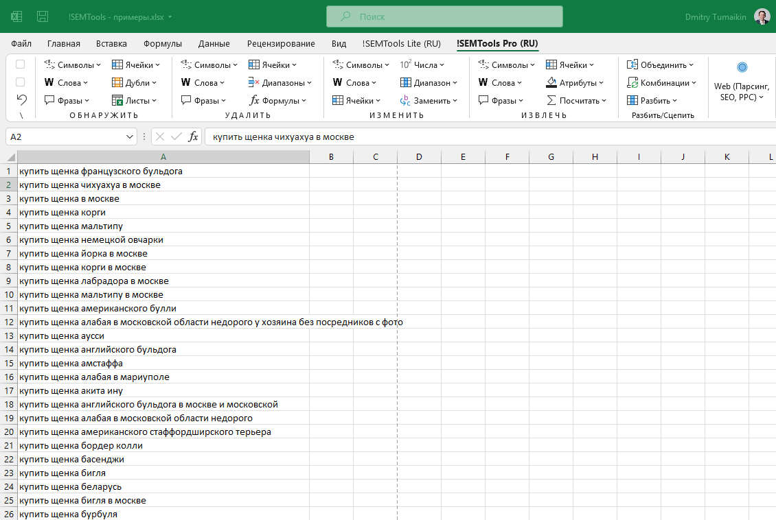Switch to the Главная tab
The image size is (776, 520).
[x=63, y=43]
